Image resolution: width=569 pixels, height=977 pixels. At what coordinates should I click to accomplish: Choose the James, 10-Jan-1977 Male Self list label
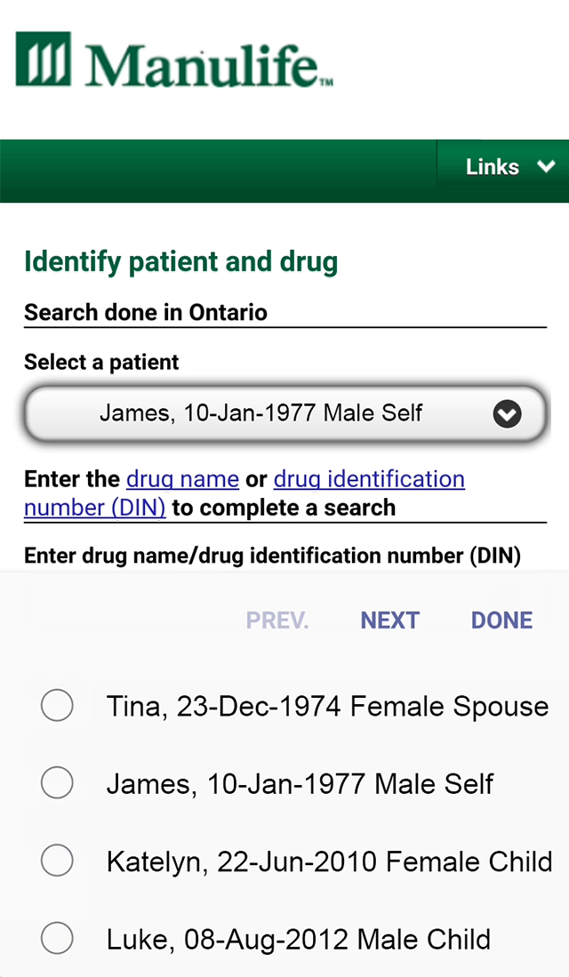click(x=300, y=784)
